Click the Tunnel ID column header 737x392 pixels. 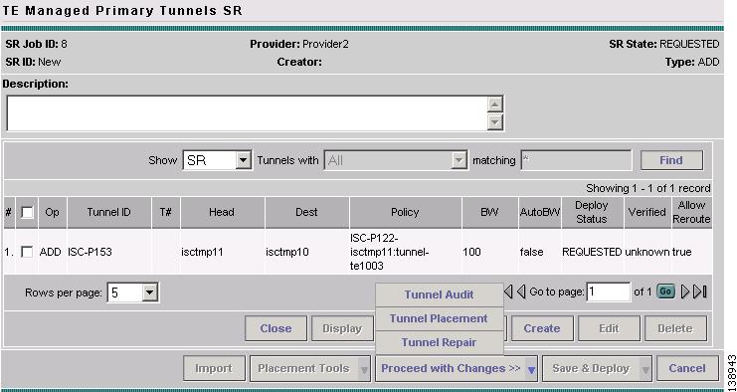point(109,213)
